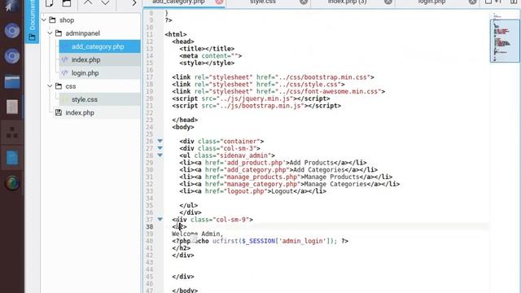521x293 pixels.
Task: Close the index.php (3) tab
Action: point(388,2)
